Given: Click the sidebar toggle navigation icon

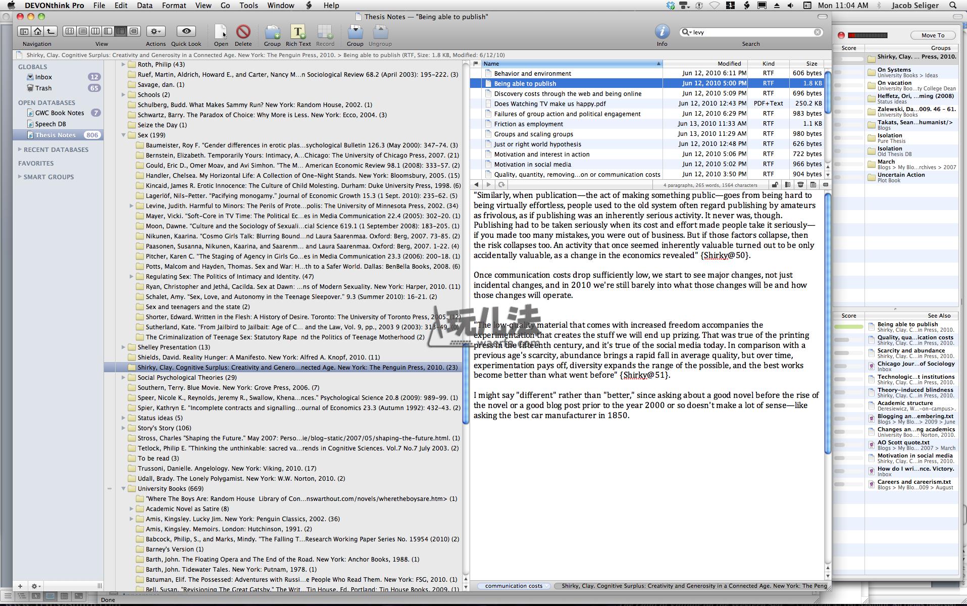Looking at the screenshot, I should 24,31.
